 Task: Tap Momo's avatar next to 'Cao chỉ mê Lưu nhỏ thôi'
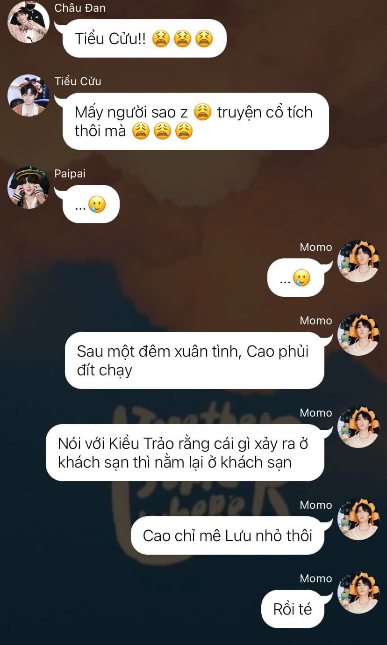coord(358,519)
